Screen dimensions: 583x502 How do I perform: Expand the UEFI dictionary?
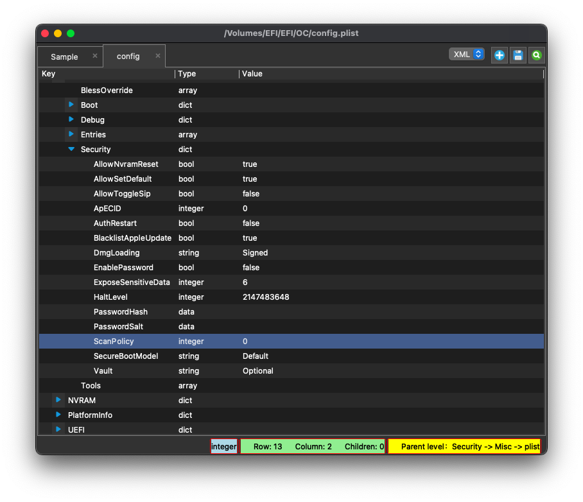click(58, 429)
